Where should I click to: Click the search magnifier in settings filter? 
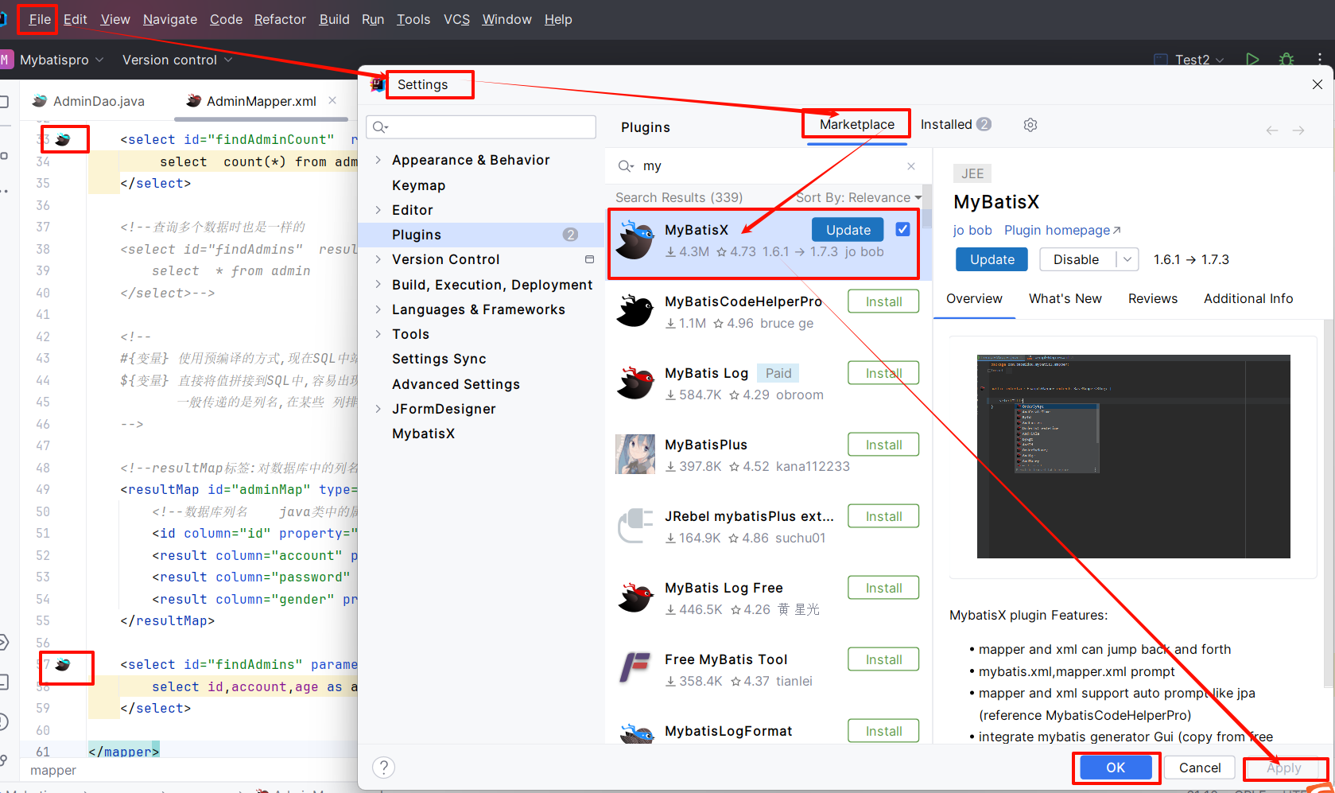380,127
